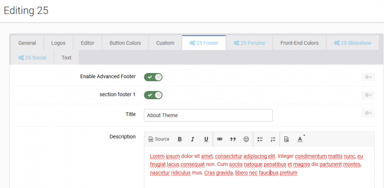Click the section footer 1 label
The height and width of the screenshot is (188, 384).
(x=117, y=95)
